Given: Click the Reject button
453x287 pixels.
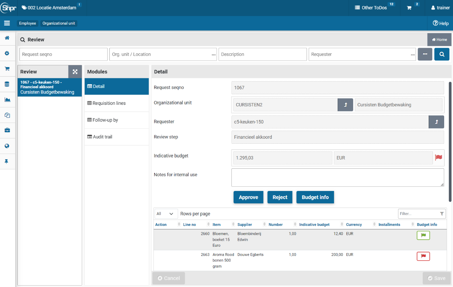Looking at the screenshot, I should [280, 197].
